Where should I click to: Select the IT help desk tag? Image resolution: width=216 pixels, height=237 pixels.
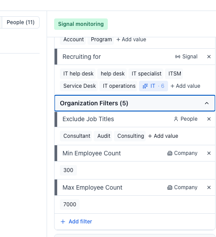(78, 74)
